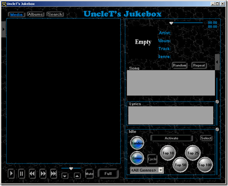
Task: Toggle the Mute button
Action: (89, 174)
